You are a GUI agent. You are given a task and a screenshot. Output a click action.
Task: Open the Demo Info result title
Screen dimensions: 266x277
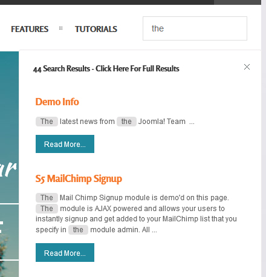[x=57, y=102]
